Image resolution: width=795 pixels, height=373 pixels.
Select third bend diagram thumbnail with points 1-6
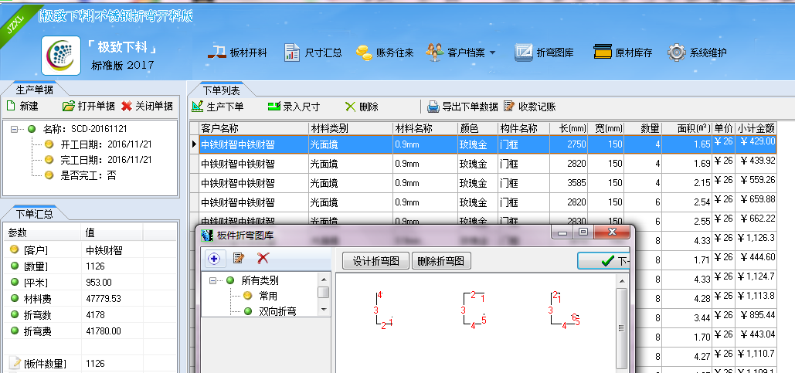point(564,310)
